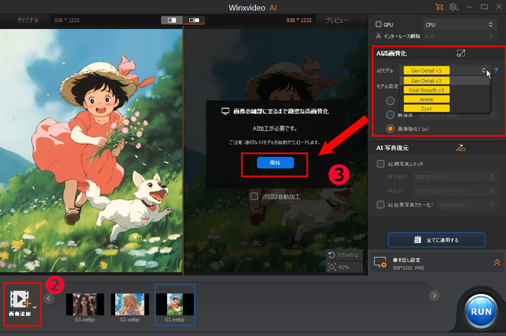Open the CPU device dropdown

point(459,25)
